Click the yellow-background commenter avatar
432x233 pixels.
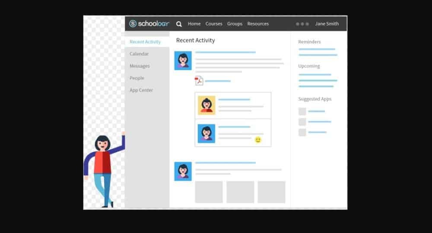(x=206, y=105)
